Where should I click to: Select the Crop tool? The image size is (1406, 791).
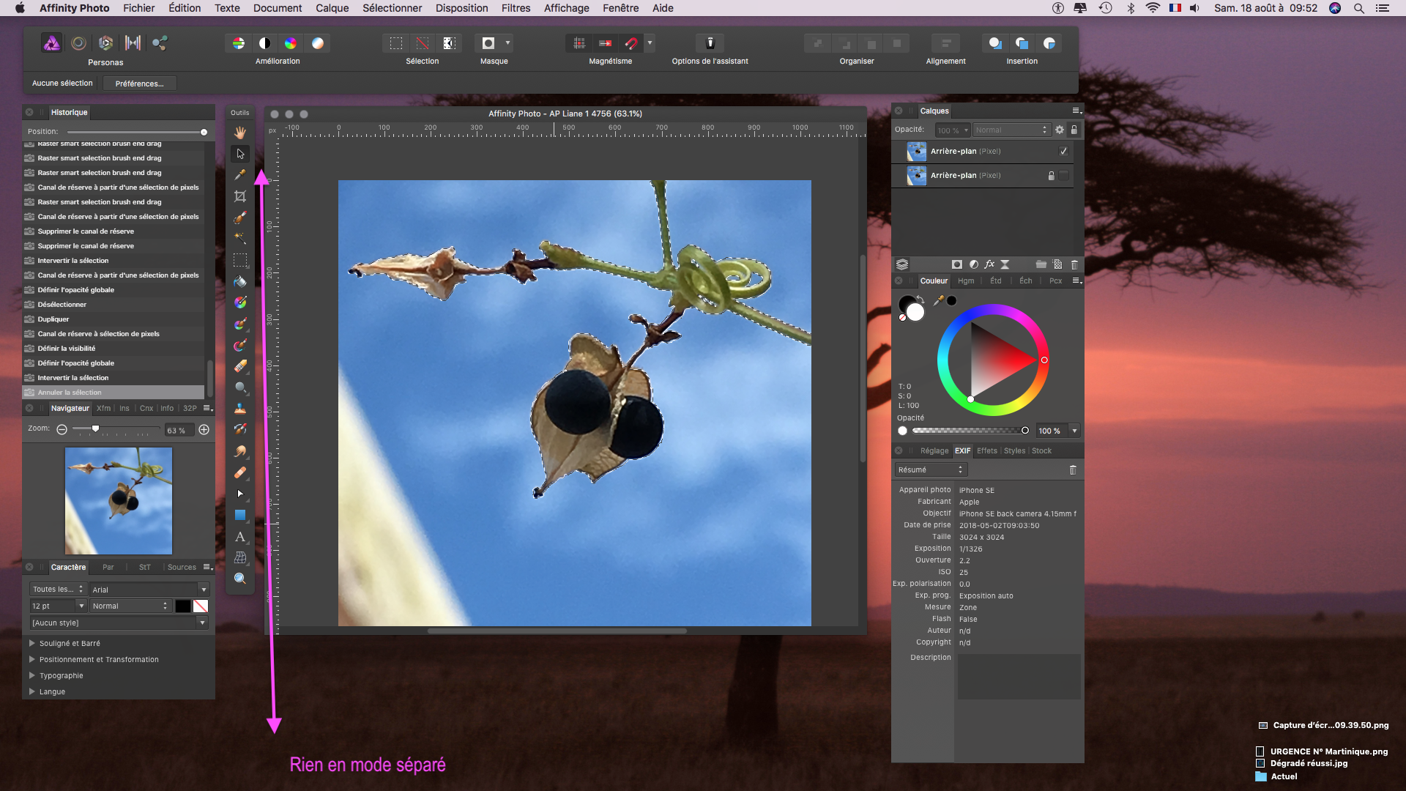pyautogui.click(x=240, y=196)
